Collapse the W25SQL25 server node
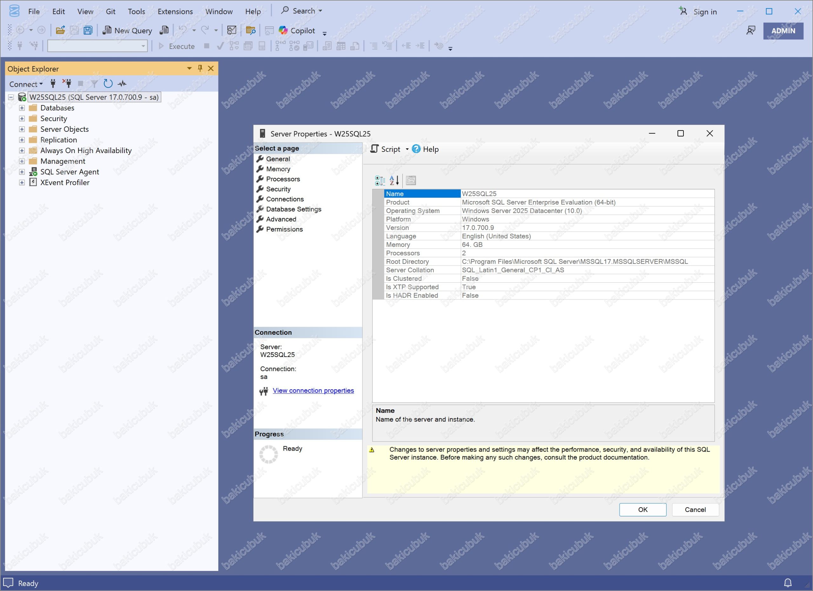 coord(11,97)
